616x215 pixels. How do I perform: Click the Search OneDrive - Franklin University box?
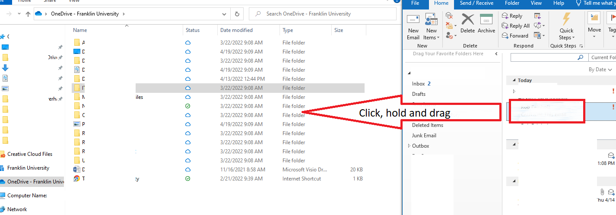[323, 14]
